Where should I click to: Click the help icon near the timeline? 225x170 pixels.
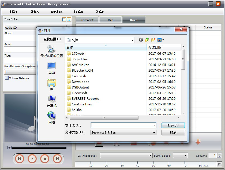coord(219,164)
